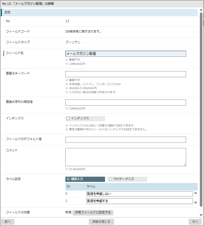Enable the インデックス checkbox
This screenshot has width=204, height=226.
click(68, 119)
